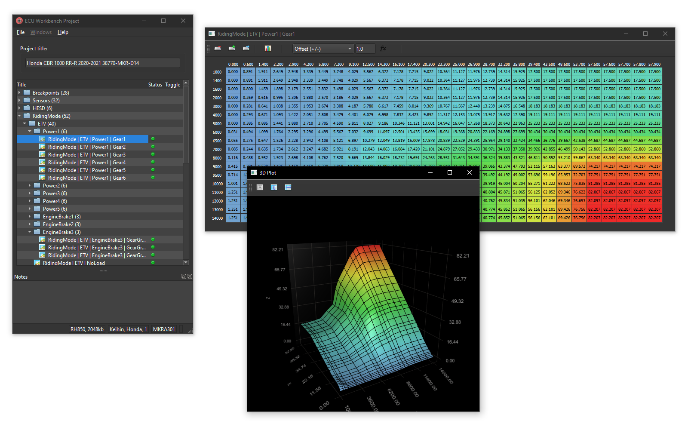Screen dimensions: 688x430
Task: Click the drive icon with green plus
Action: 232,49
